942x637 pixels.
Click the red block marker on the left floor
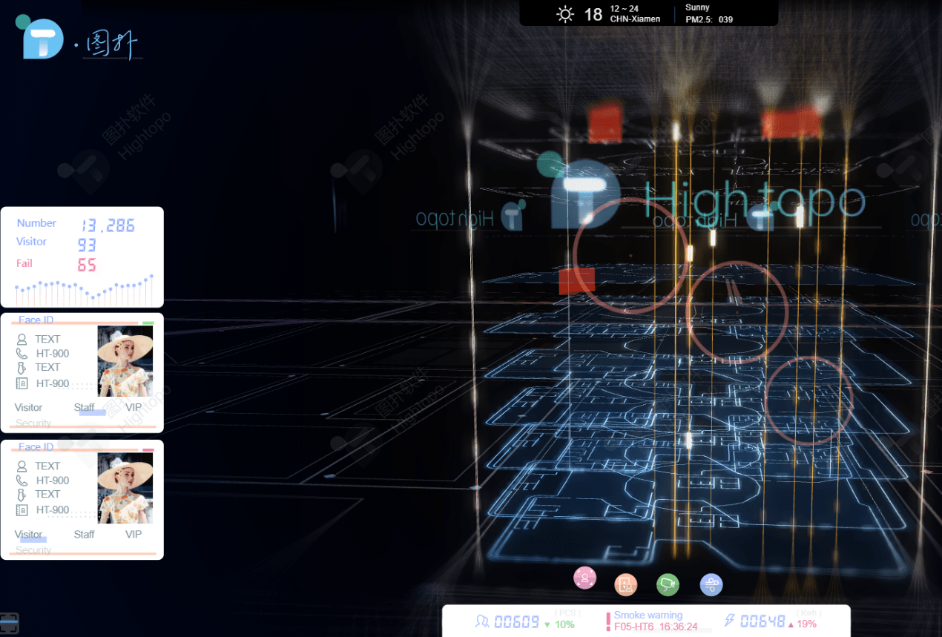[576, 282]
